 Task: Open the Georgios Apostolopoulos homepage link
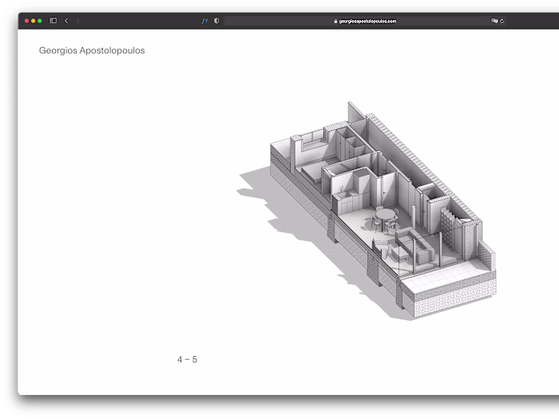[x=92, y=50]
